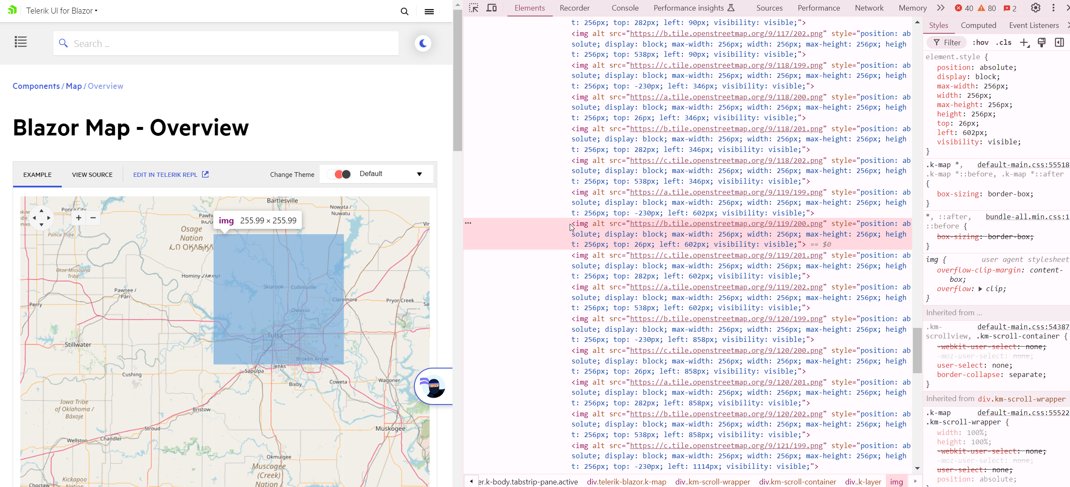1070x487 pixels.
Task: Open the DevTools settings gear
Action: 1035,8
